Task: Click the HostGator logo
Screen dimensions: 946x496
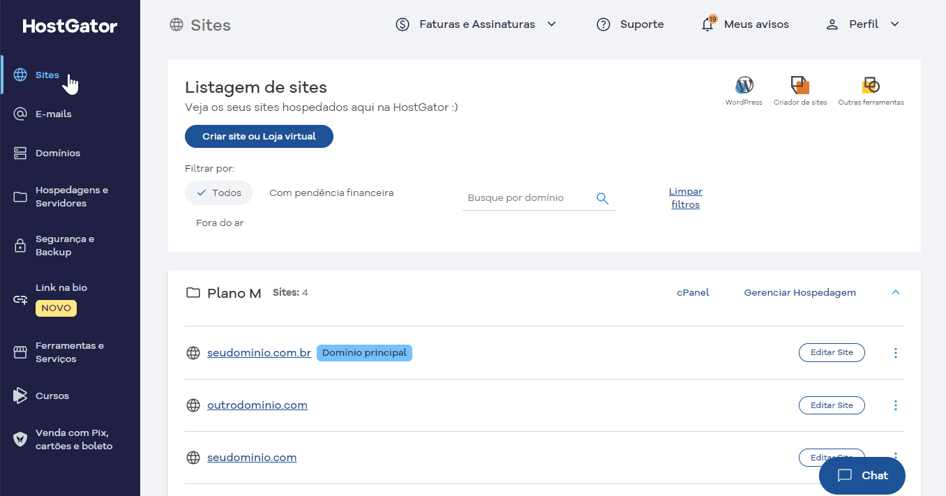Action: coord(70,27)
